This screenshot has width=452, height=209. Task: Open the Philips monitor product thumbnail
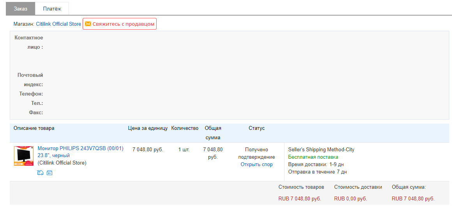(x=24, y=156)
